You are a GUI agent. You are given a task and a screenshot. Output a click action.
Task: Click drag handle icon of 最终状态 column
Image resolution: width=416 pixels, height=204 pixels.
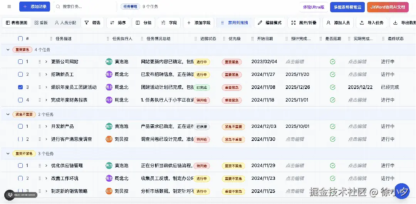[x=383, y=39]
